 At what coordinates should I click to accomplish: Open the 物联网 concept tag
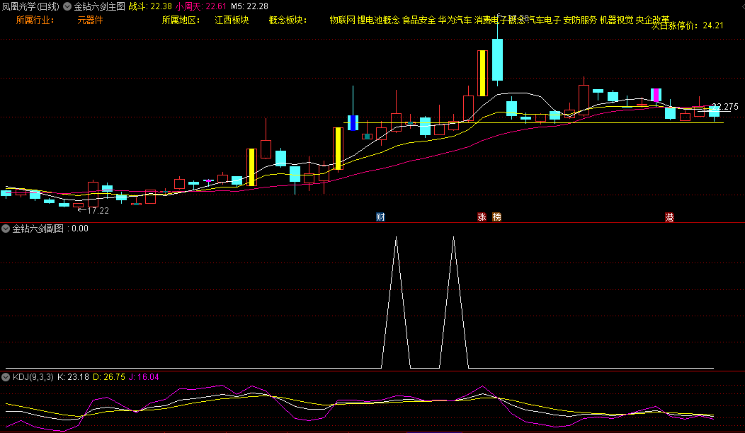click(x=343, y=21)
